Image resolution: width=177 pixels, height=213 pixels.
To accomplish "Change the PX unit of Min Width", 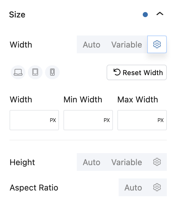I will [107, 120].
